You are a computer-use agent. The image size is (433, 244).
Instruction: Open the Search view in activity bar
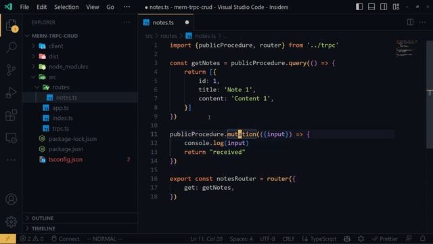tap(12, 47)
